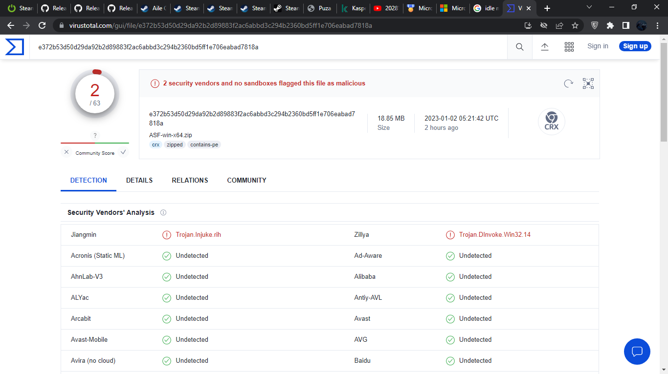668x374 pixels.
Task: Open the Extensions puzzle piece menu
Action: click(x=610, y=25)
